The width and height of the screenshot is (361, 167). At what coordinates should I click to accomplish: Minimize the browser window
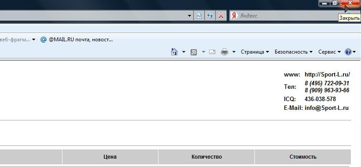[x=324, y=3]
